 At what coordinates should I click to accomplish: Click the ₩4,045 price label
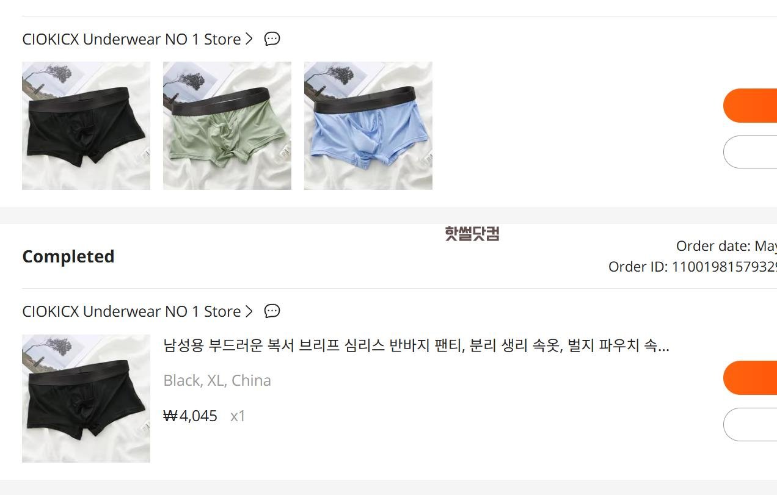191,416
